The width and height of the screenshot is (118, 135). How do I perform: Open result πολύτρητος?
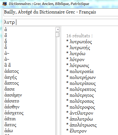82,96
